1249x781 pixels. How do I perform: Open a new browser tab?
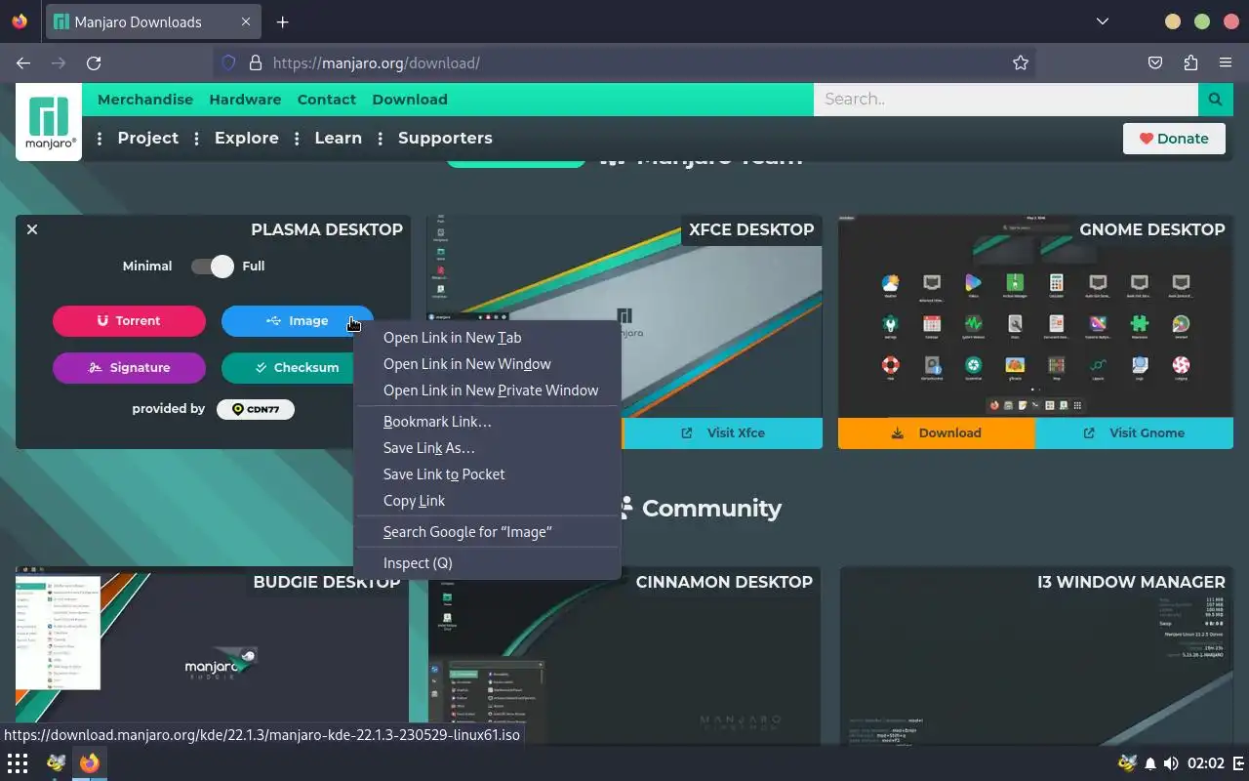(x=282, y=21)
